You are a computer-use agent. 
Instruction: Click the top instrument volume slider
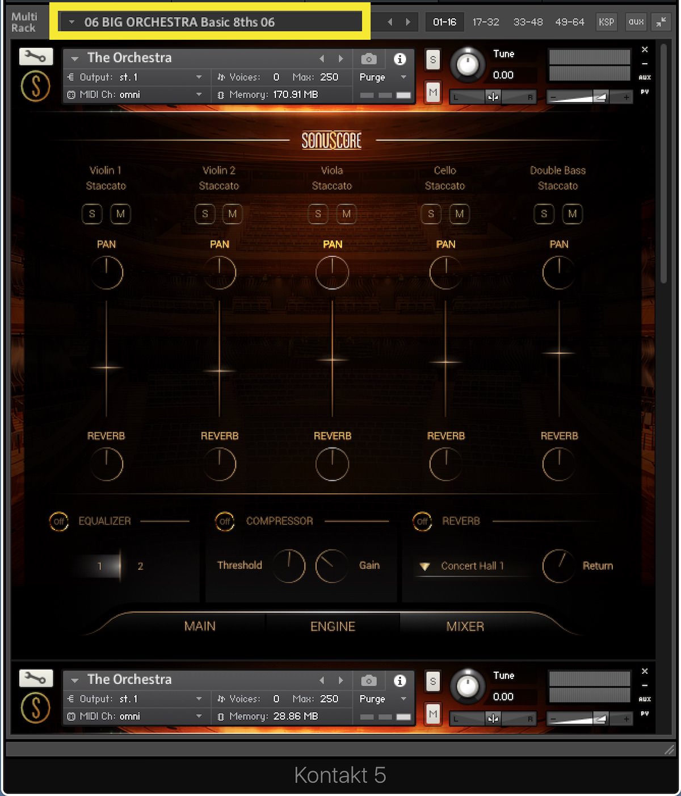click(x=590, y=97)
